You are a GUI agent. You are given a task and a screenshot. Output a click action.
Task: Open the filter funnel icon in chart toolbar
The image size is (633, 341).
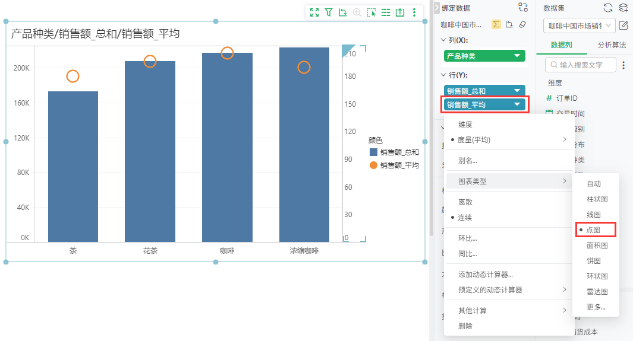(x=329, y=12)
